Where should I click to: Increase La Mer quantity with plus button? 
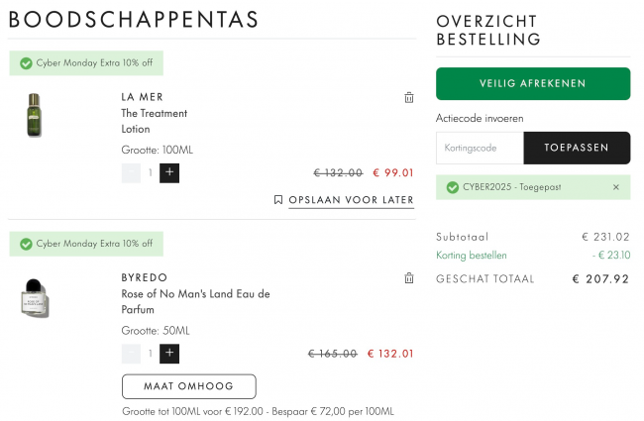point(169,172)
